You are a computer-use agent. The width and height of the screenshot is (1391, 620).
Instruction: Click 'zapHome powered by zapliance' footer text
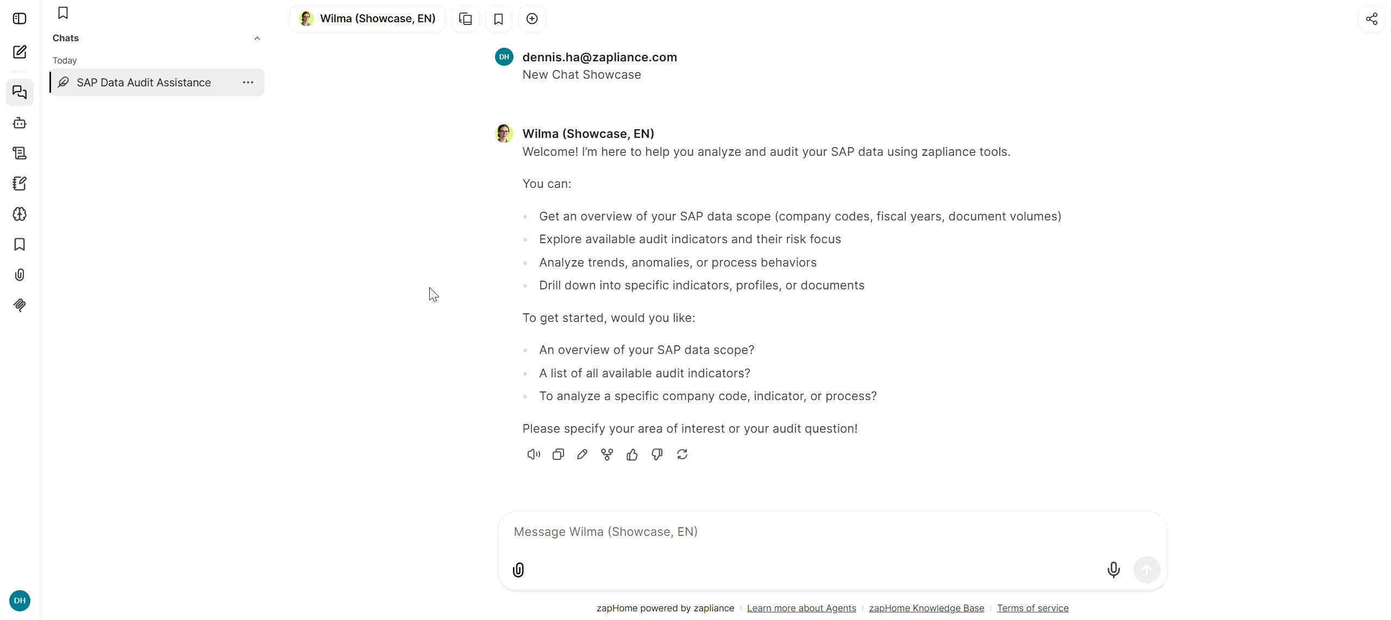(x=665, y=608)
